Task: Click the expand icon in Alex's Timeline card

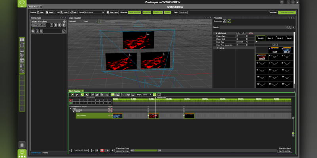Action: click(x=64, y=31)
